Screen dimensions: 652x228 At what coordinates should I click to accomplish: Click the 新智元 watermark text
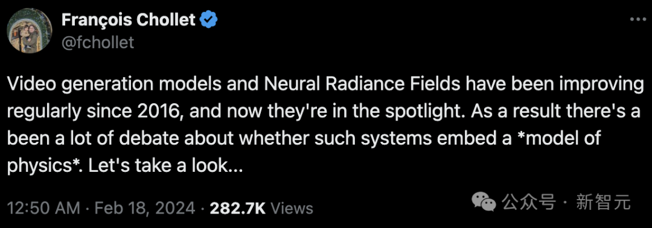coord(603,203)
